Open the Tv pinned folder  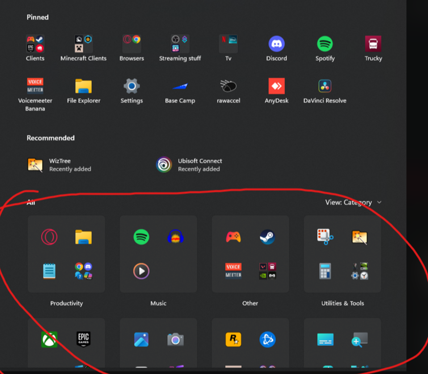228,48
